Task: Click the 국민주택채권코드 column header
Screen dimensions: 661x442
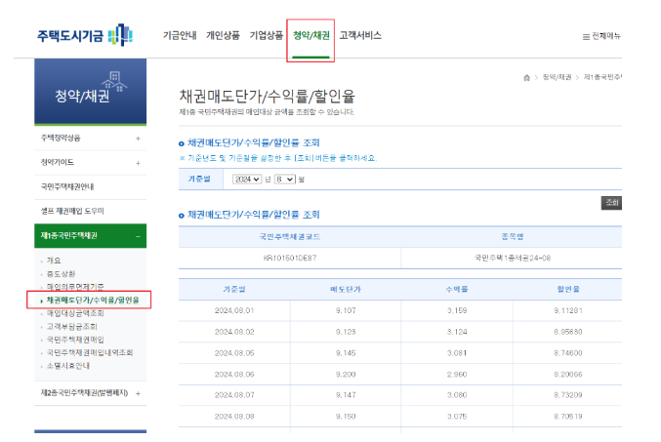Action: click(x=290, y=237)
